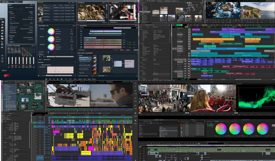
Task: Collapse Colour Correction in Lightworks Keyframes panel
Action: click(39, 65)
